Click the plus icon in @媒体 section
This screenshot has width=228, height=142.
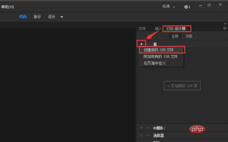click(141, 128)
